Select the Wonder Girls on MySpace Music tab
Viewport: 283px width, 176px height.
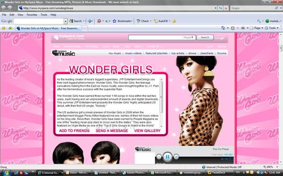48,28
